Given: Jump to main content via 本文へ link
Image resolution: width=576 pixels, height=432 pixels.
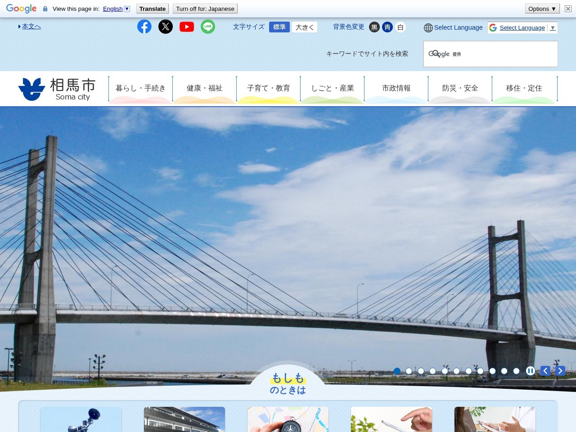Looking at the screenshot, I should (31, 27).
